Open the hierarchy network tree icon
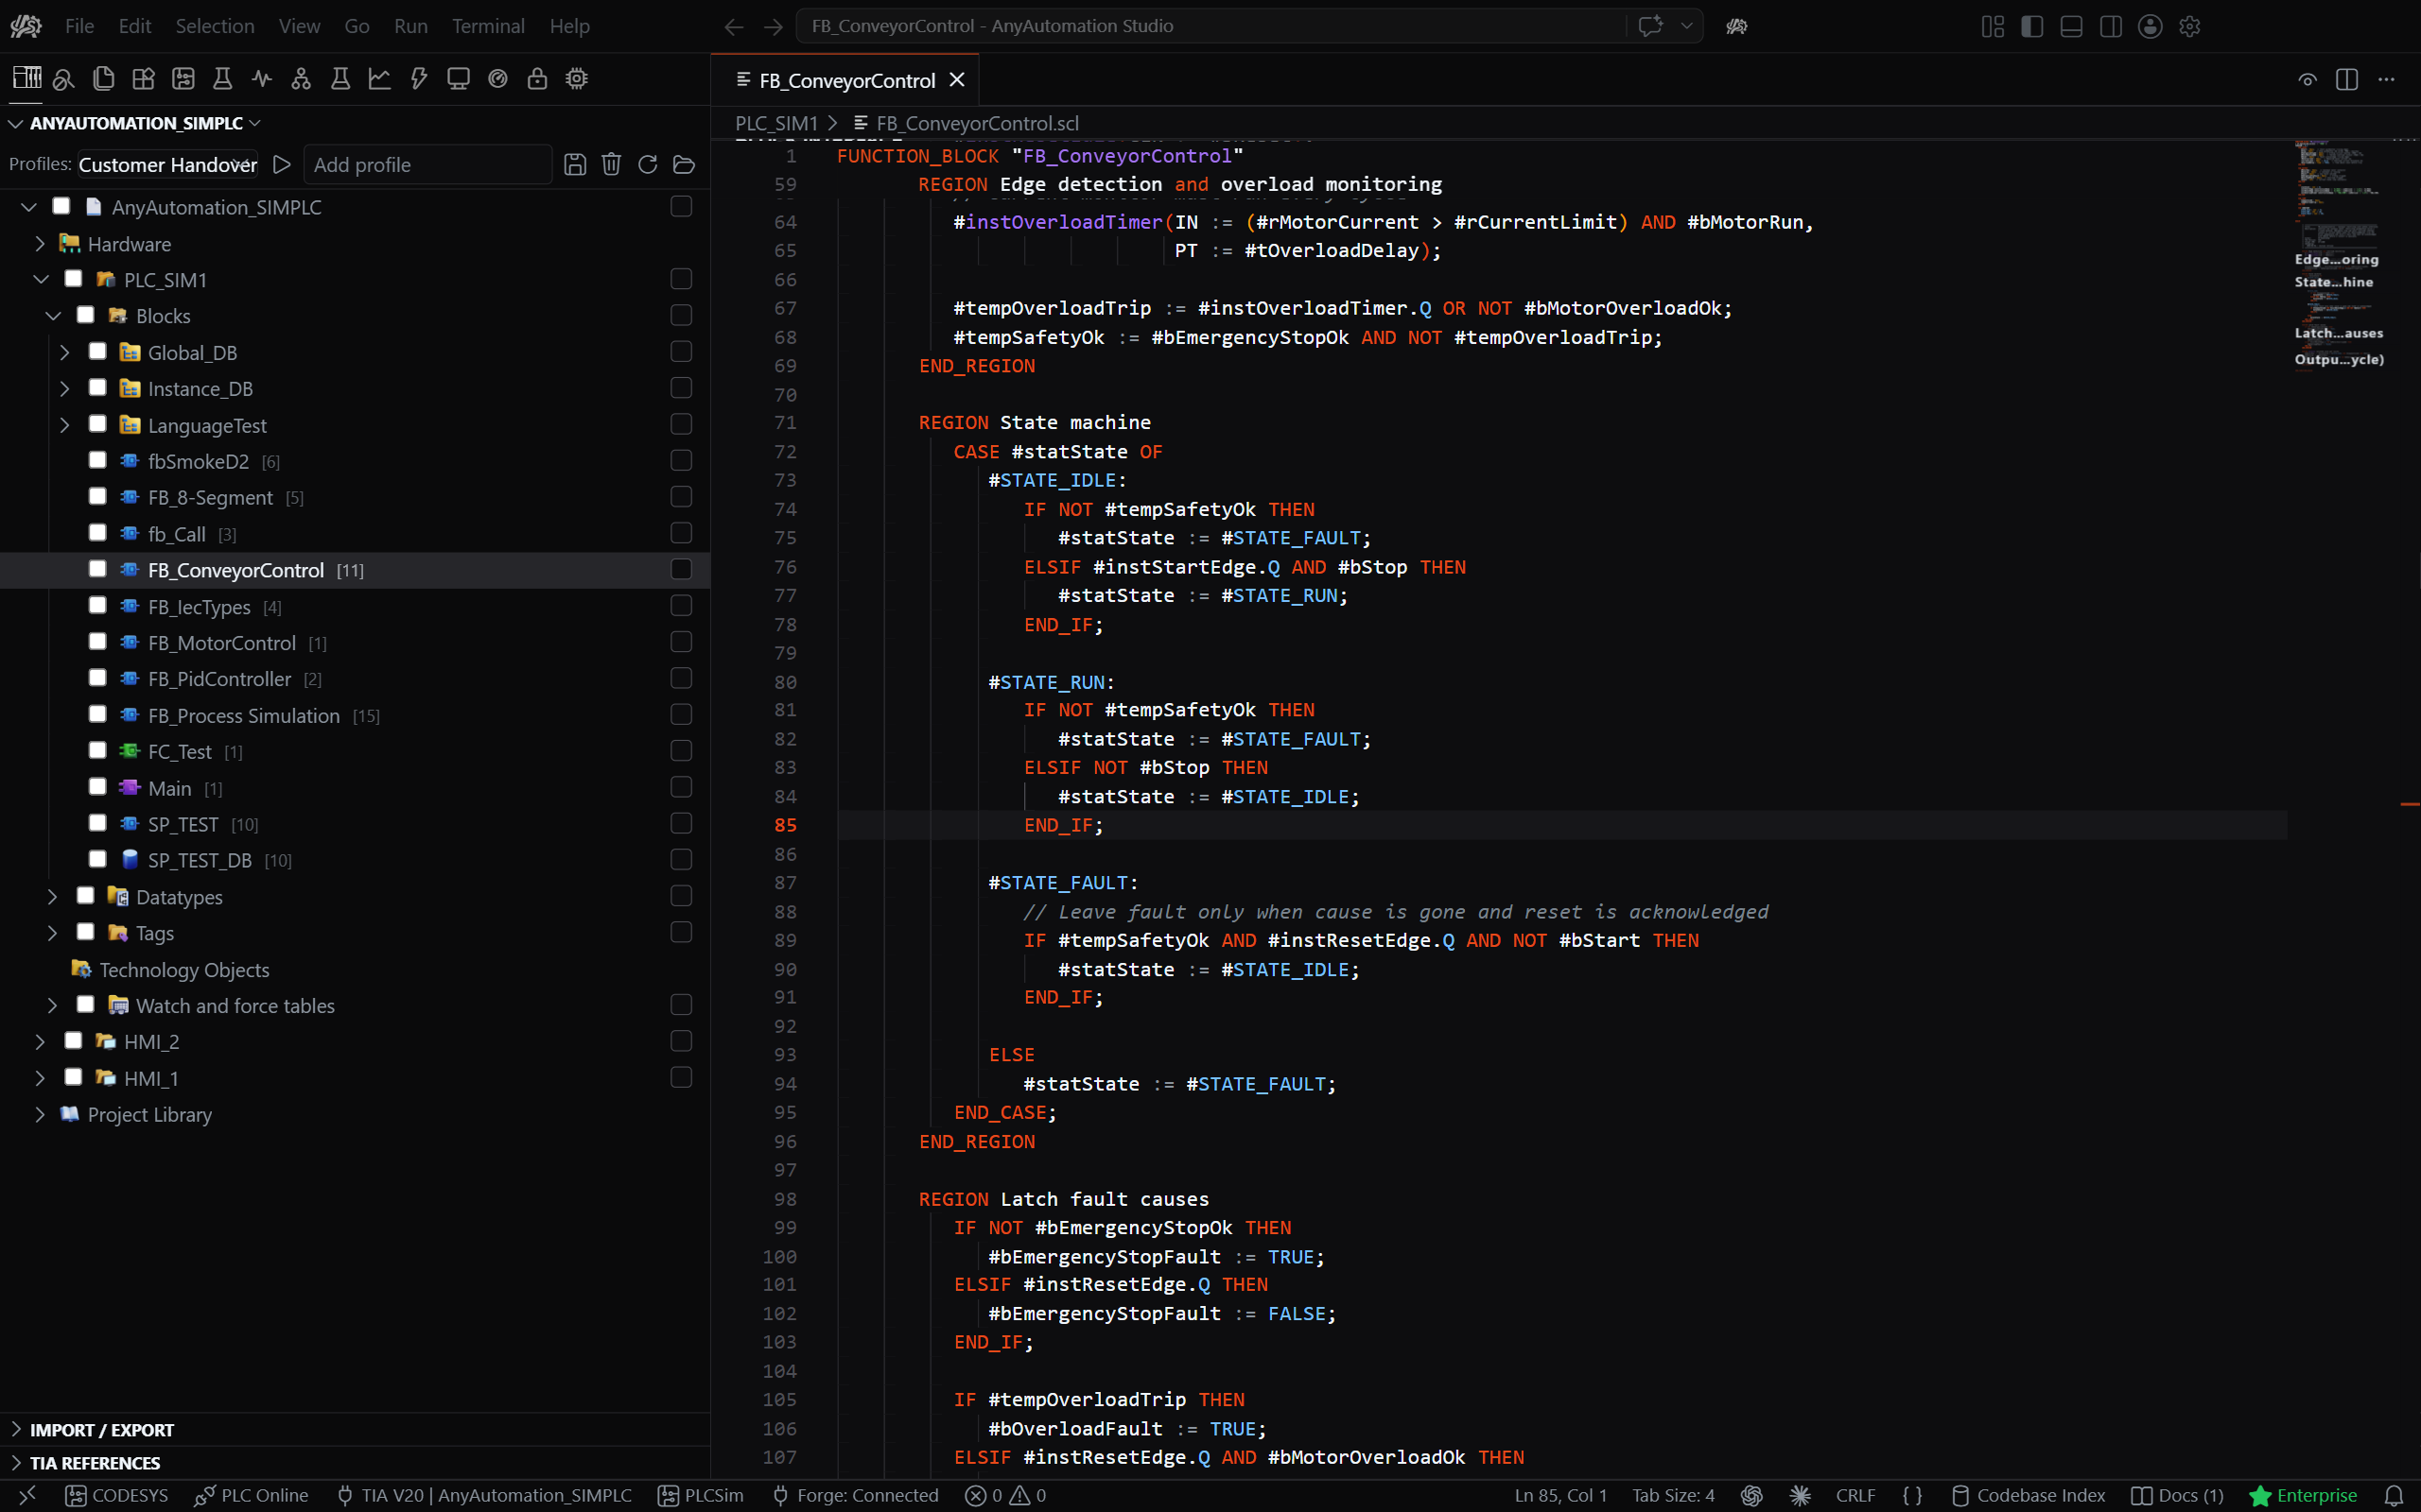The height and width of the screenshot is (1512, 2421). (301, 78)
